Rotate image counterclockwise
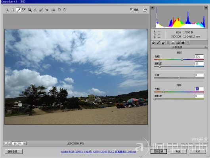 click(x=59, y=10)
